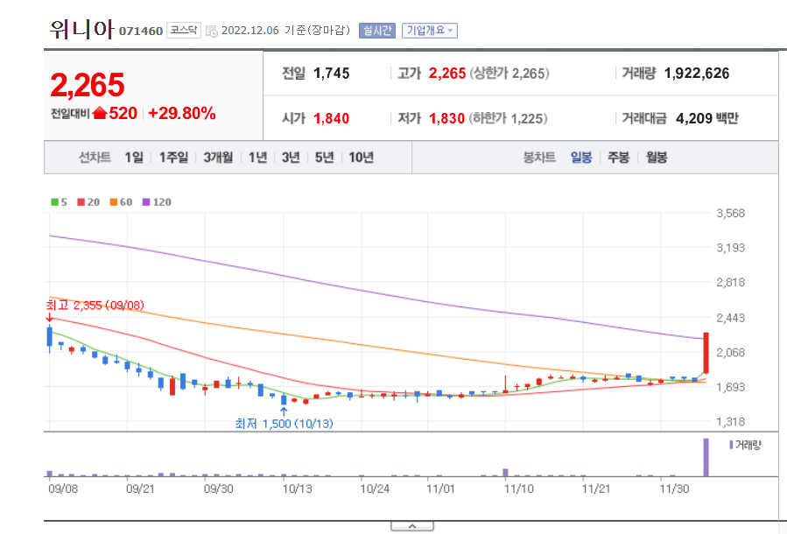Click the 코스닥 market badge
The width and height of the screenshot is (787, 534).
[184, 30]
